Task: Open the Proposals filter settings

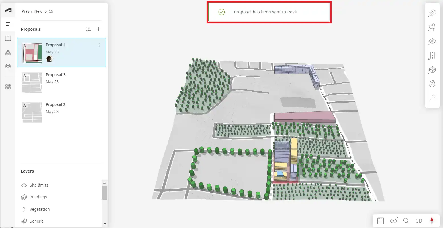Action: [89, 29]
